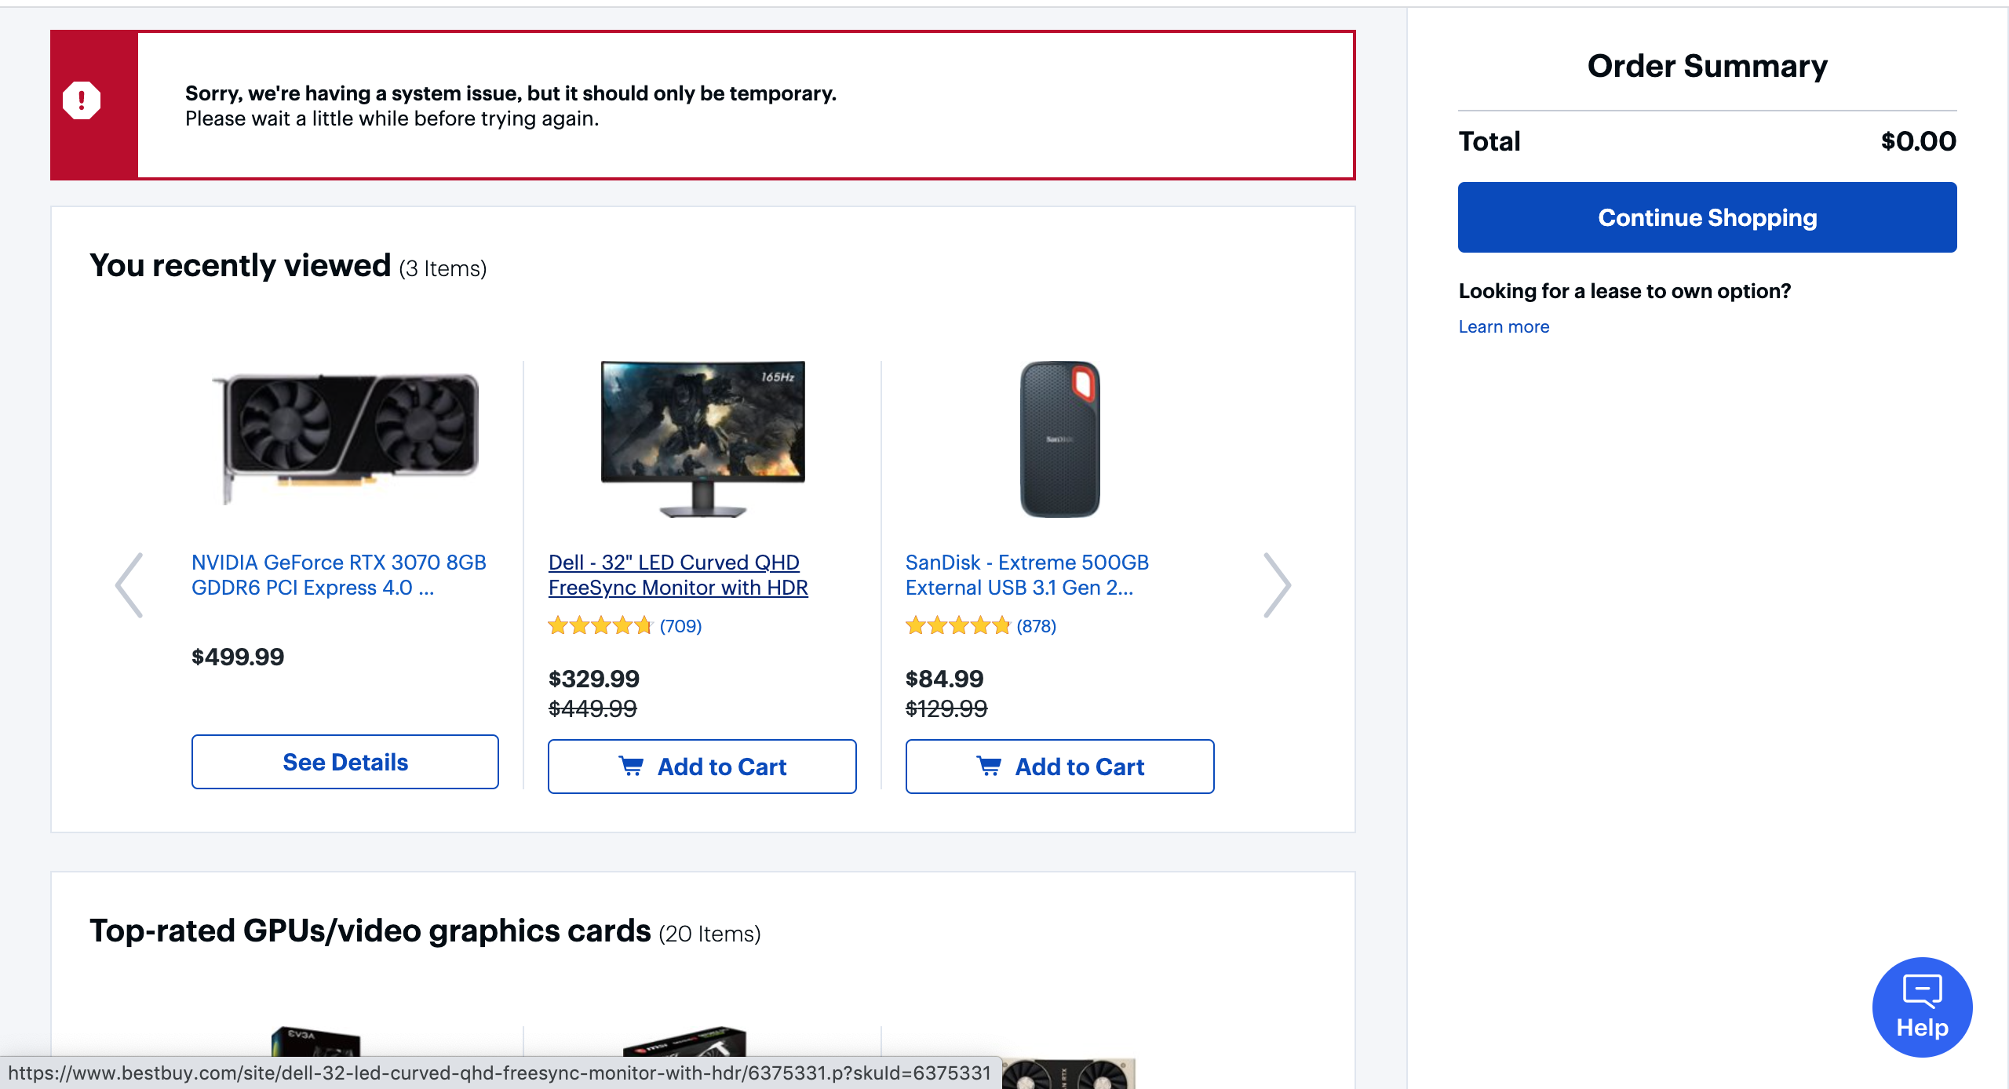Click Continue Shopping button
This screenshot has height=1089, width=2009.
click(x=1707, y=217)
